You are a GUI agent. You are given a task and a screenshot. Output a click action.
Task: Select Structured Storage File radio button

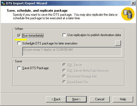click(x=64, y=76)
